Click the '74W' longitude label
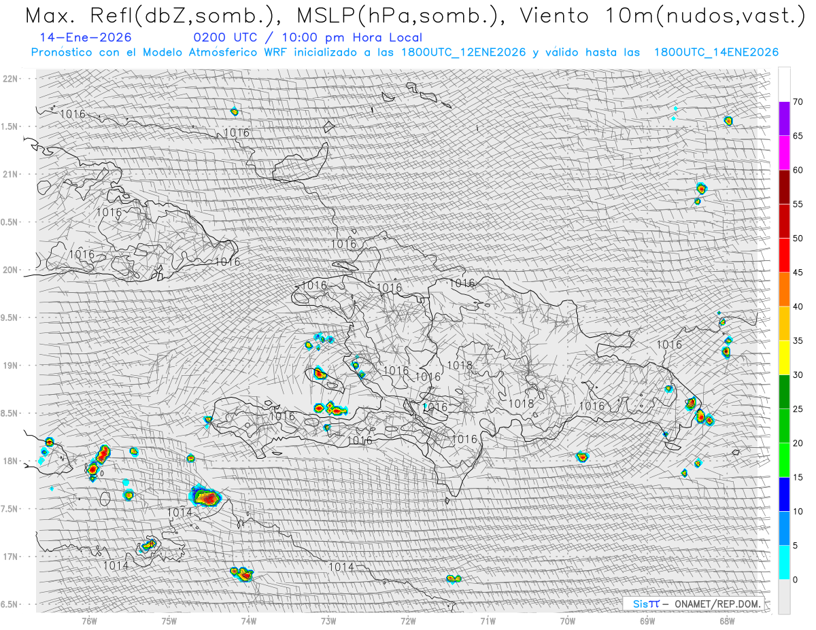The image size is (816, 630). pyautogui.click(x=248, y=620)
